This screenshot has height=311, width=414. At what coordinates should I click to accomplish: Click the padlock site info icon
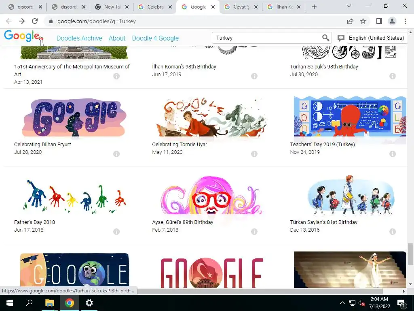click(51, 21)
